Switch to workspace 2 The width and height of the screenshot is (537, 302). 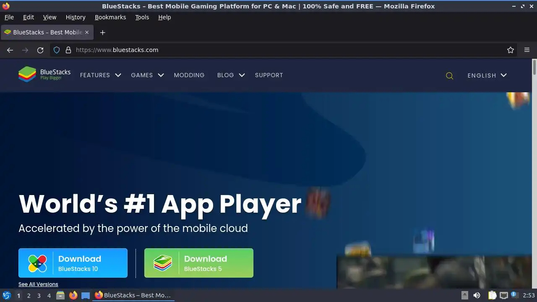(29, 295)
